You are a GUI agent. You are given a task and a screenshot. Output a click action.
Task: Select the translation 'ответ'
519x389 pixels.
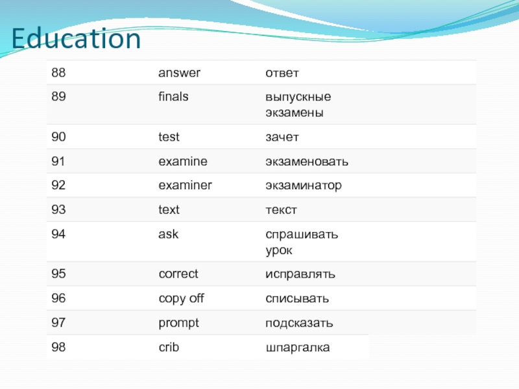[x=282, y=73]
